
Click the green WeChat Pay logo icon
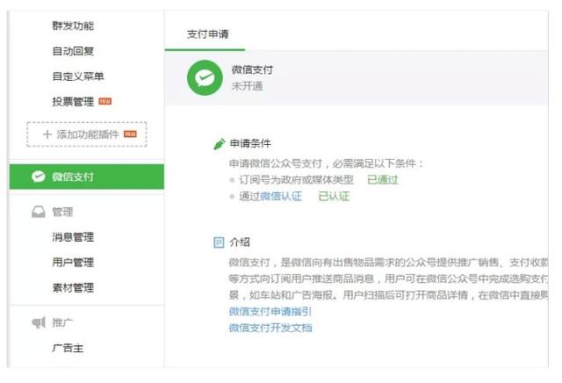tap(205, 77)
